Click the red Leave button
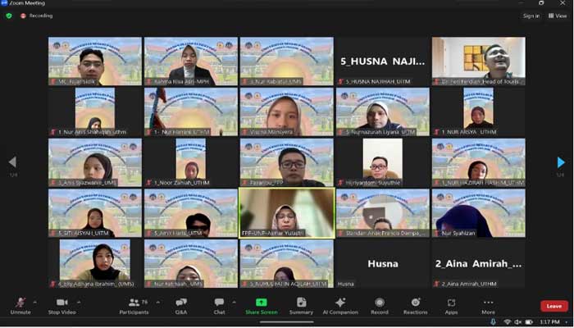The width and height of the screenshot is (574, 328). 553,306
